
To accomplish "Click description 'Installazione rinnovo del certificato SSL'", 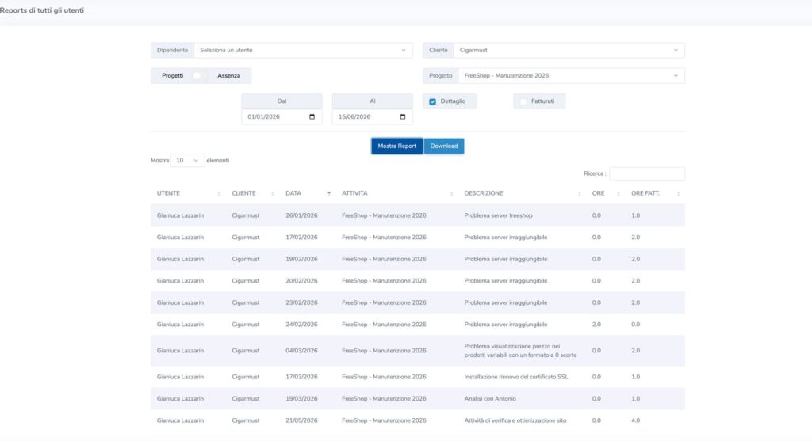I will (515, 377).
